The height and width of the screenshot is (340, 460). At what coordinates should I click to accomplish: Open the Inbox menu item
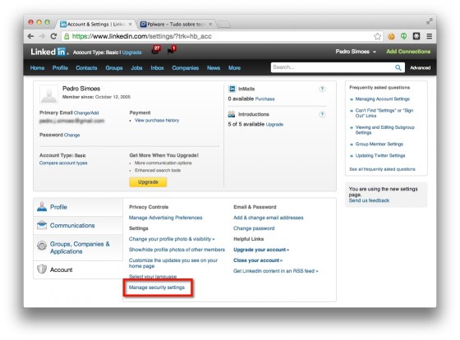point(157,68)
